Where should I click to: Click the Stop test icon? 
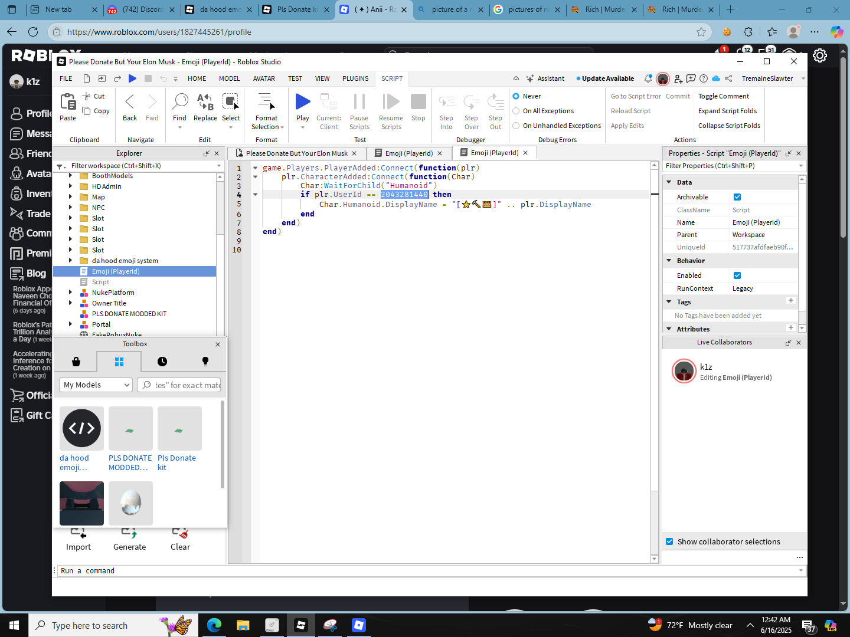click(x=419, y=102)
